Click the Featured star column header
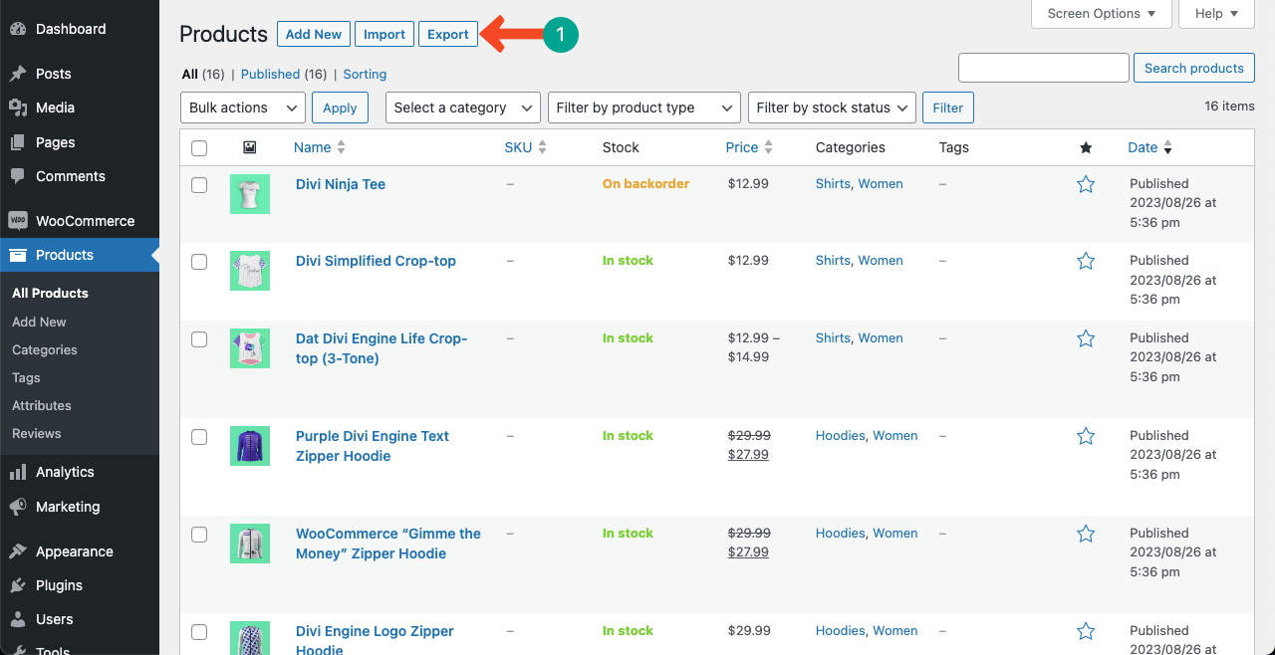 click(1086, 147)
